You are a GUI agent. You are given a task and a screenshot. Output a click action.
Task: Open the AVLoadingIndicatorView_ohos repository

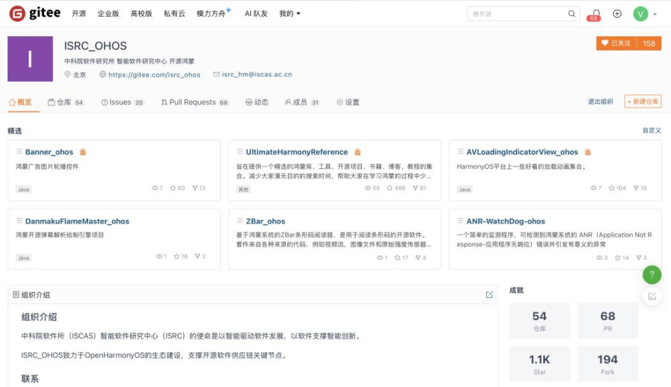[x=522, y=152]
